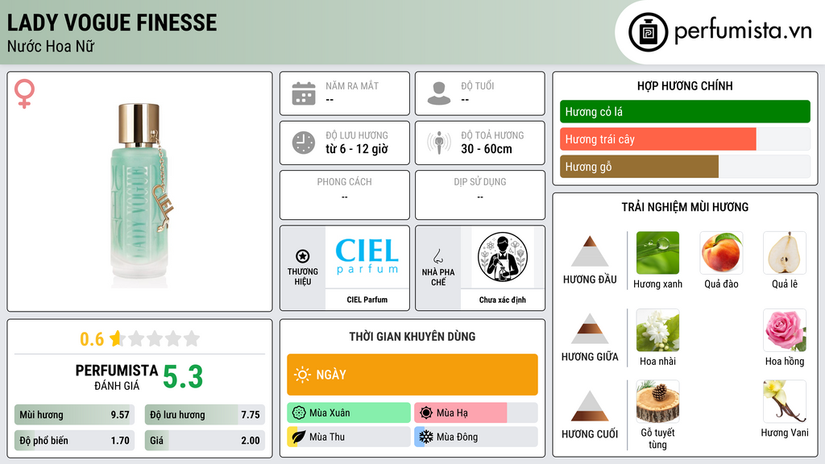Click the PERFUMISTA ĐÁNH GIÁ label
The width and height of the screenshot is (825, 464).
[117, 377]
